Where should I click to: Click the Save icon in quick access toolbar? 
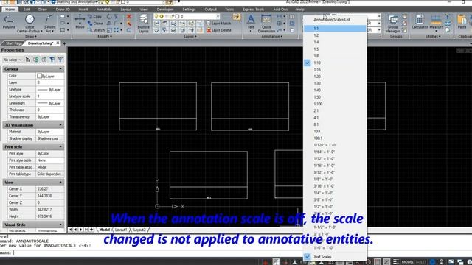(19, 2)
